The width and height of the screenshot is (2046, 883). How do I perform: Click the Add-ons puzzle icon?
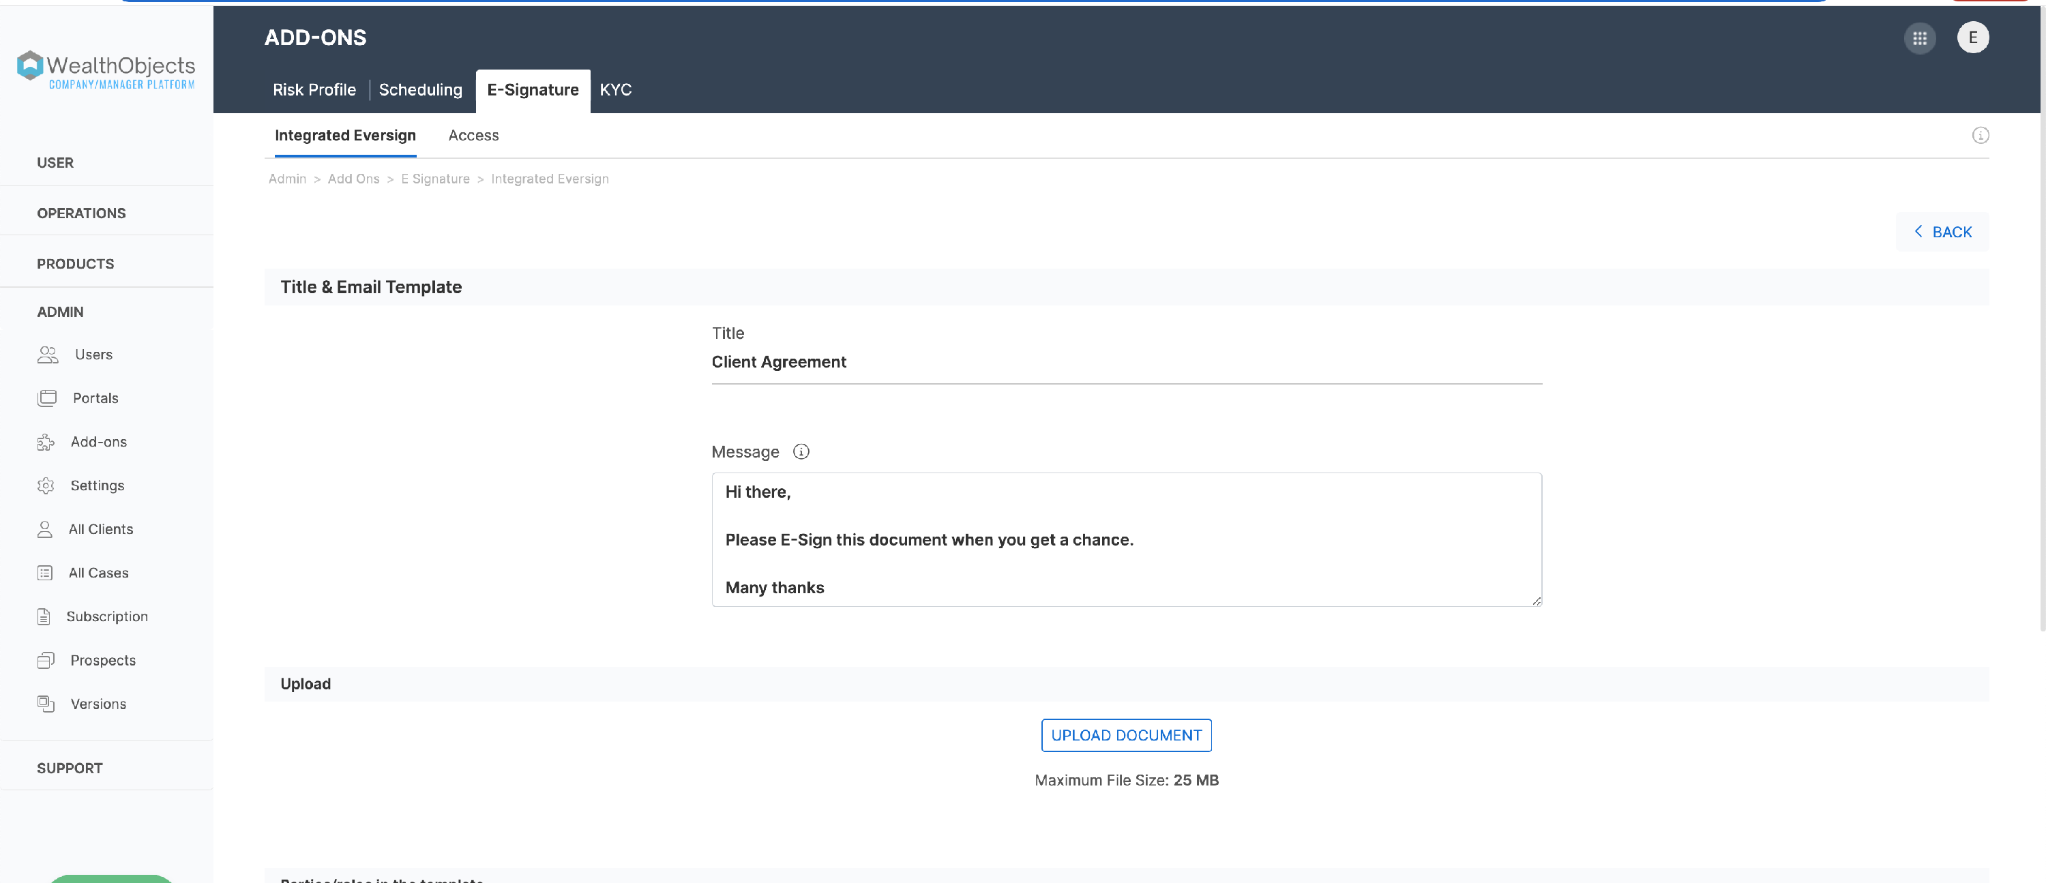(45, 443)
